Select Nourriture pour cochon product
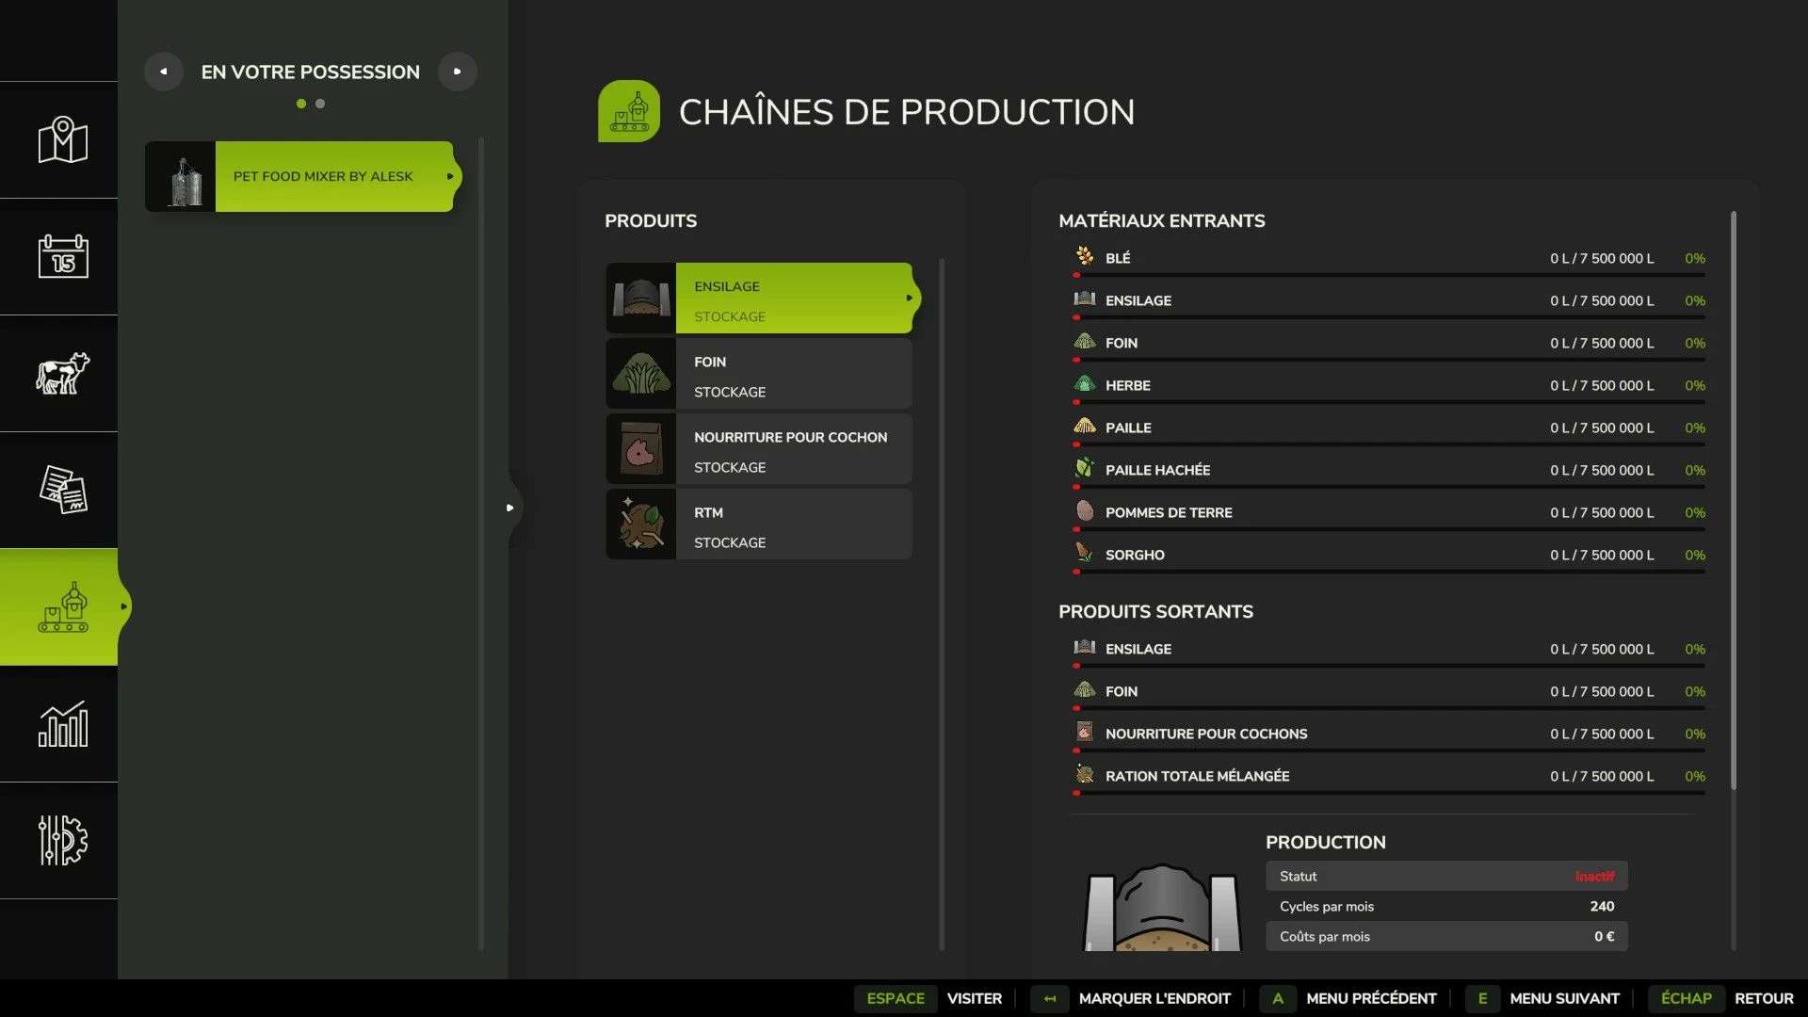Image resolution: width=1808 pixels, height=1017 pixels. (x=759, y=449)
